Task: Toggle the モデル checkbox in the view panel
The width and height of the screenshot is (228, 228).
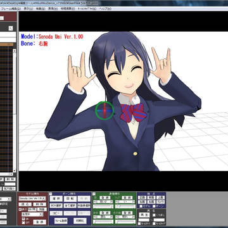Action: coord(141,206)
